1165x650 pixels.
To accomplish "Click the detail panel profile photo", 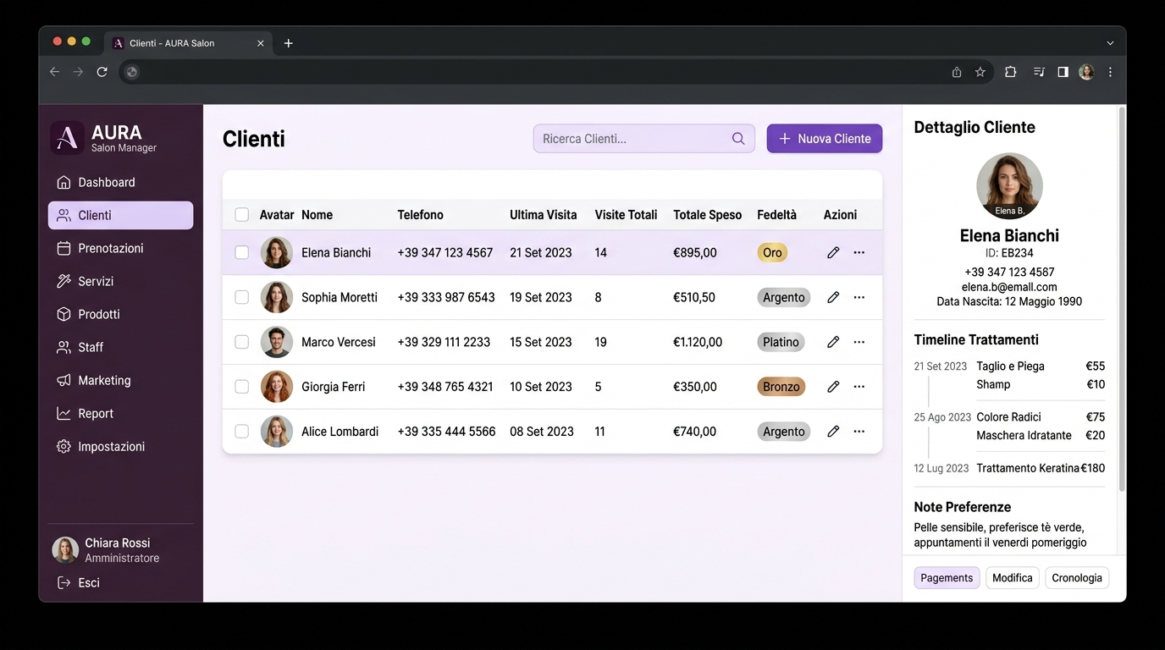I will coord(1009,186).
